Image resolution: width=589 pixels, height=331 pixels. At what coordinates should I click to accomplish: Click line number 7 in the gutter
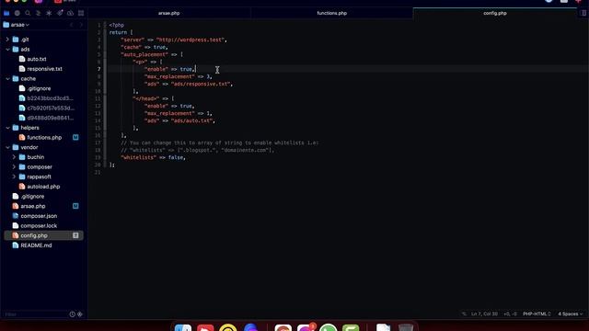(98, 69)
